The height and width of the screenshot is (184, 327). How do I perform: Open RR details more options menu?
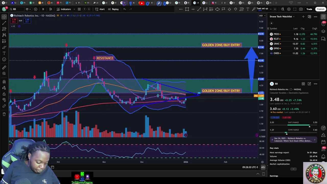coord(316,84)
